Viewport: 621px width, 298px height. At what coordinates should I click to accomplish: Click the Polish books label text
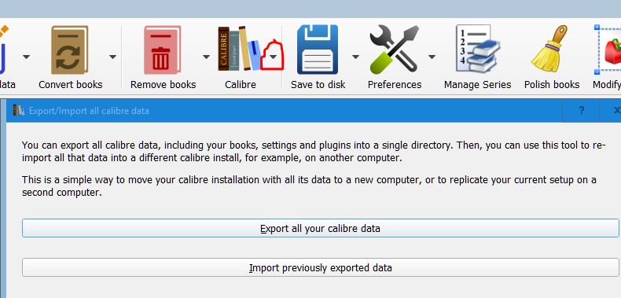(552, 85)
